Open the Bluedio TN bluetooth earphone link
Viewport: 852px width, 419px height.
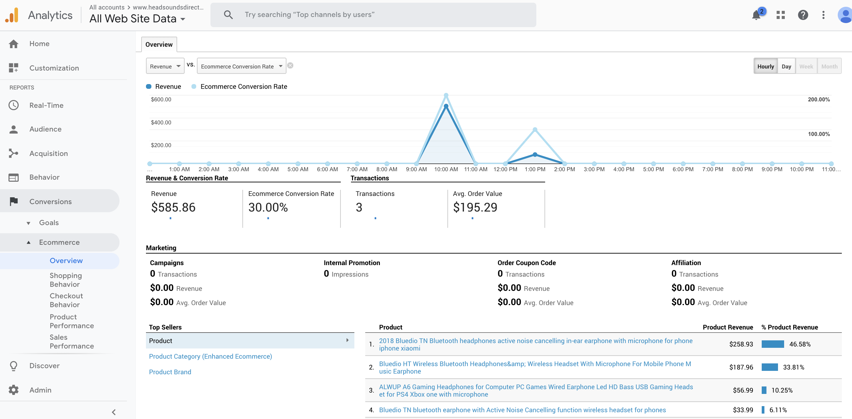[522, 410]
